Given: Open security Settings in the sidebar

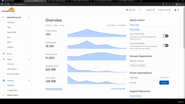Looking at the screenshot, I should (10, 47).
